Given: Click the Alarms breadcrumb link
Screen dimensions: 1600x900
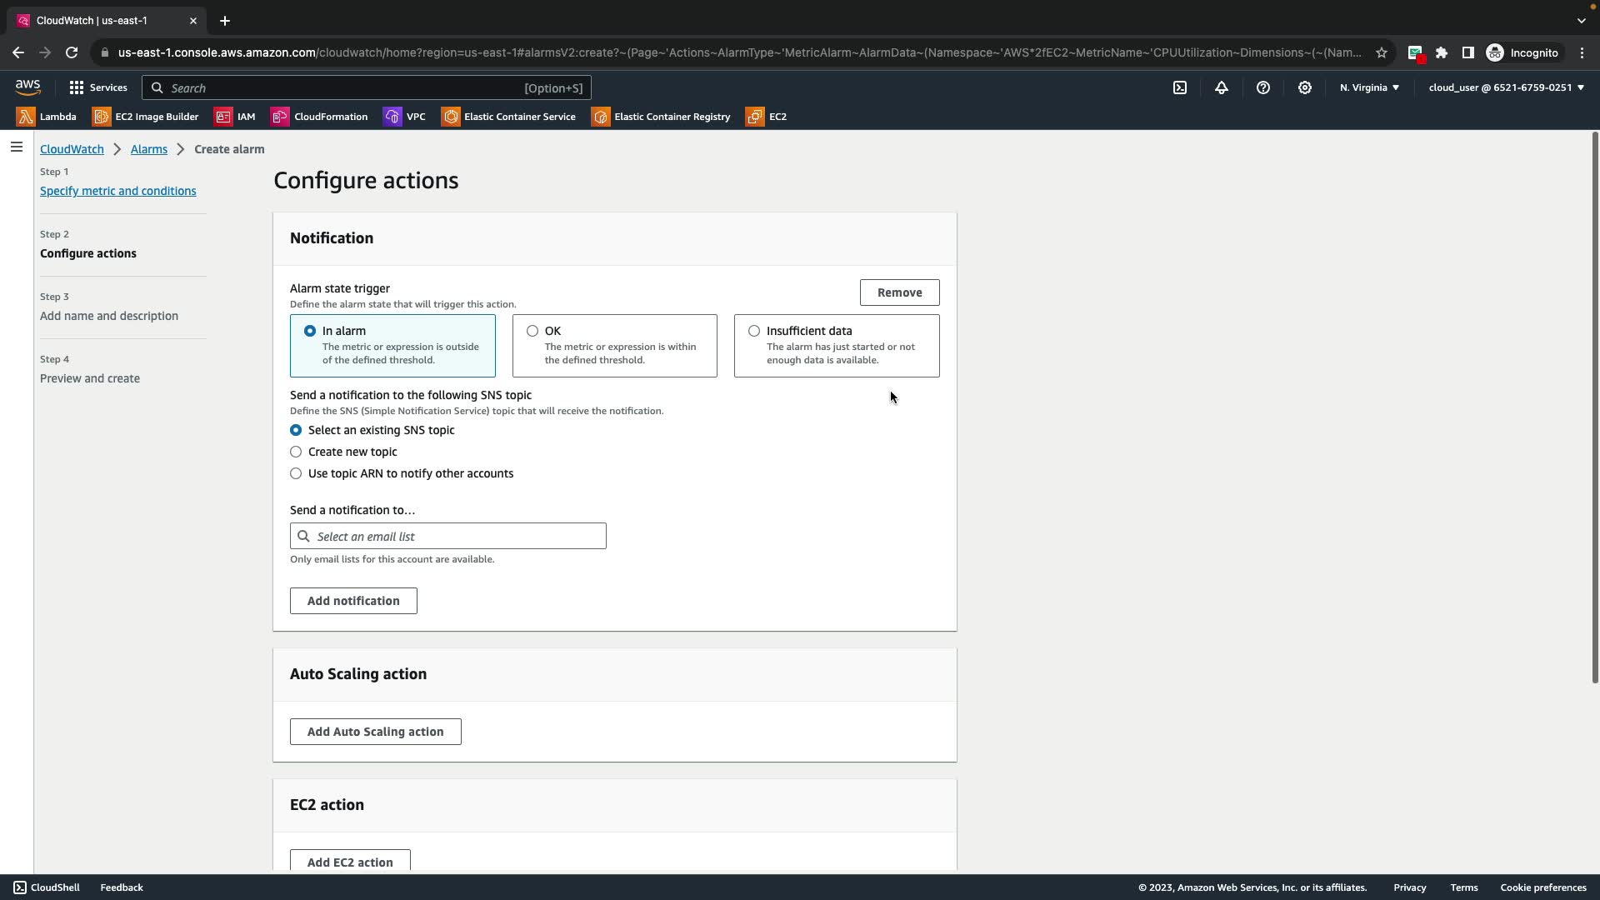Looking at the screenshot, I should pyautogui.click(x=149, y=149).
